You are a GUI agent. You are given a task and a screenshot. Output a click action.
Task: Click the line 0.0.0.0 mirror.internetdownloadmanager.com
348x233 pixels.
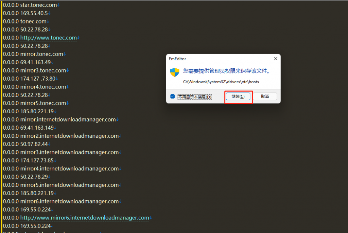point(59,119)
